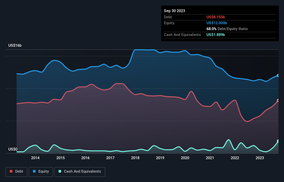Click the US$1.889b cash value

pos(216,35)
